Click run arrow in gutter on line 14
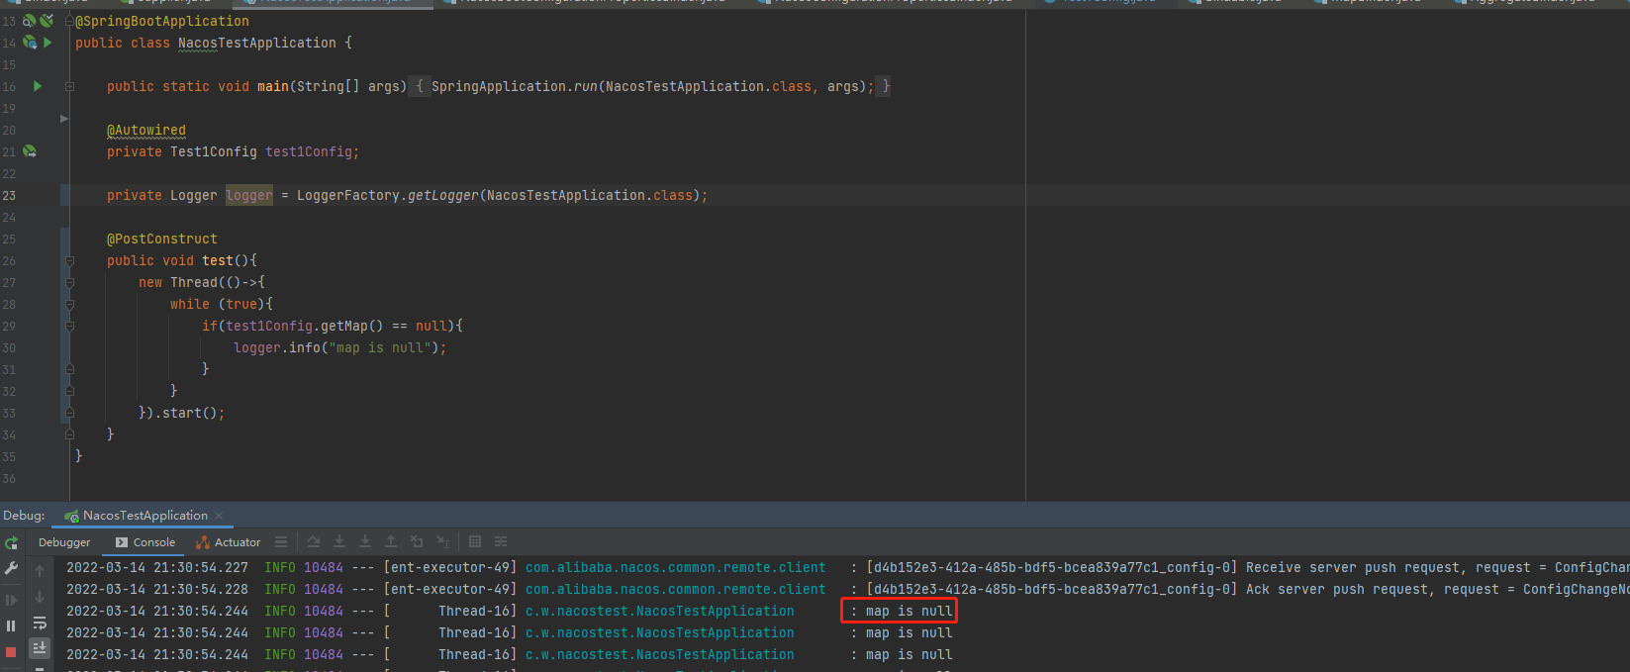This screenshot has height=672, width=1630. (48, 43)
